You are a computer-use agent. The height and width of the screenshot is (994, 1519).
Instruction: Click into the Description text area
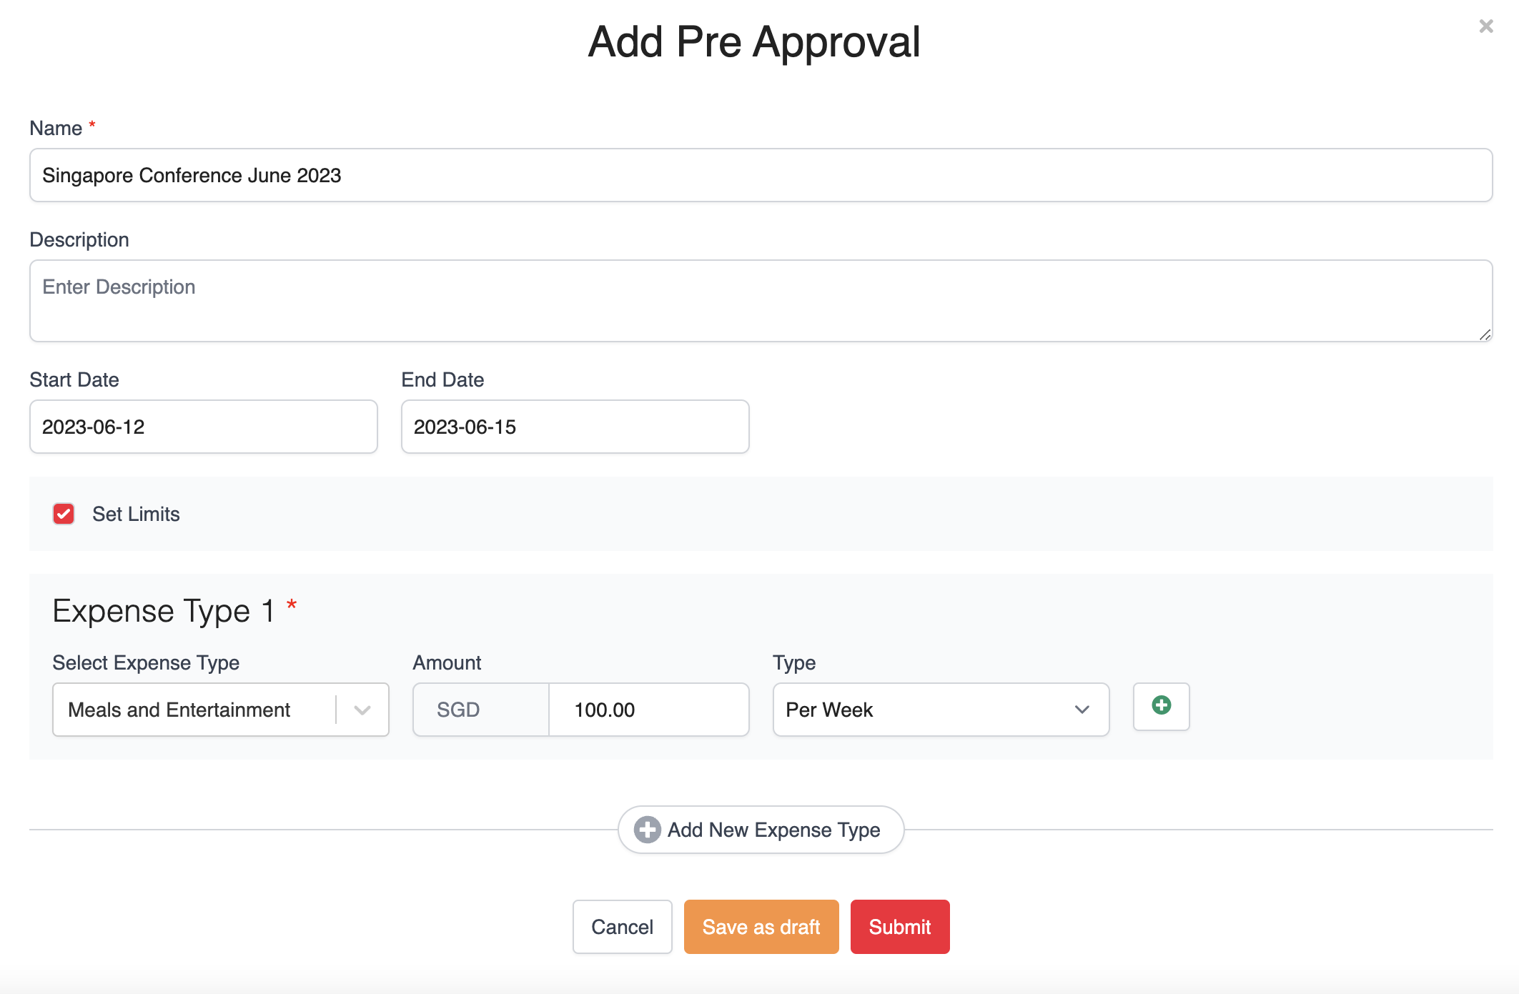(761, 301)
